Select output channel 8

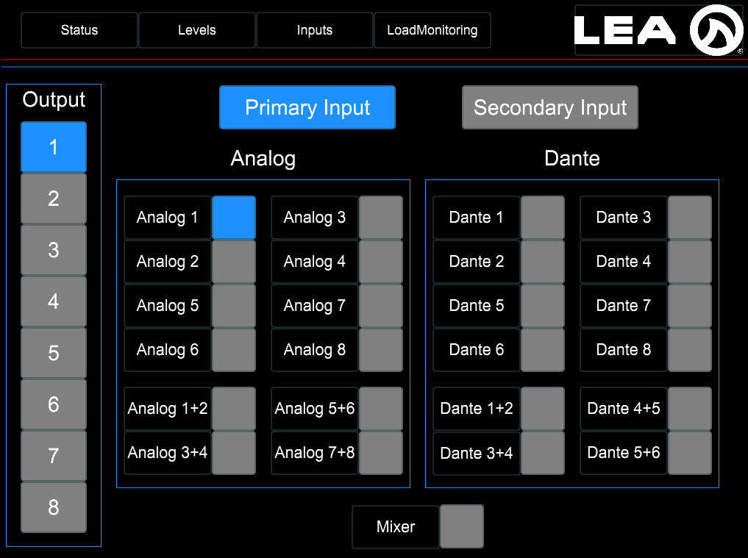(54, 507)
